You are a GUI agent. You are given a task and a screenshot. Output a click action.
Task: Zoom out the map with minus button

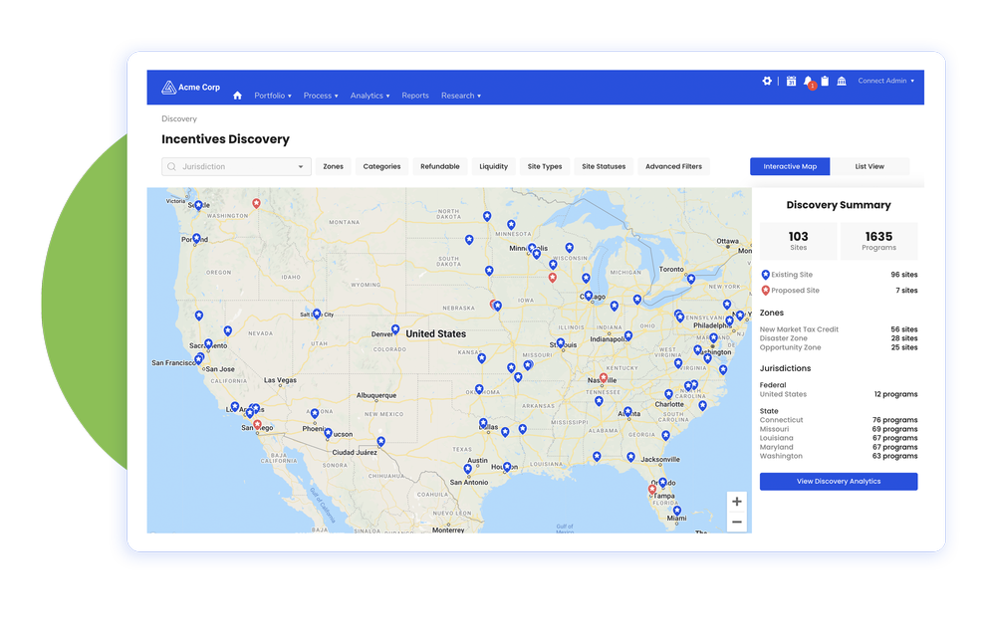pyautogui.click(x=736, y=523)
